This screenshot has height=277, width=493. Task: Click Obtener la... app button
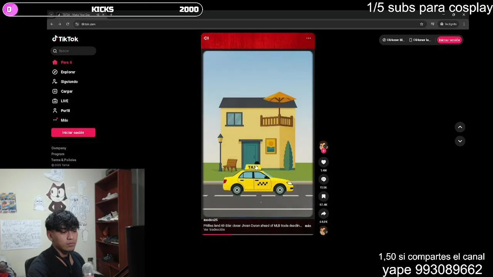tap(420, 40)
